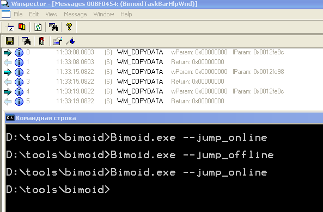Viewport: 323px width, 212px height.
Task: Click Return: 0x00000000 in message row 3
Action: (198, 82)
